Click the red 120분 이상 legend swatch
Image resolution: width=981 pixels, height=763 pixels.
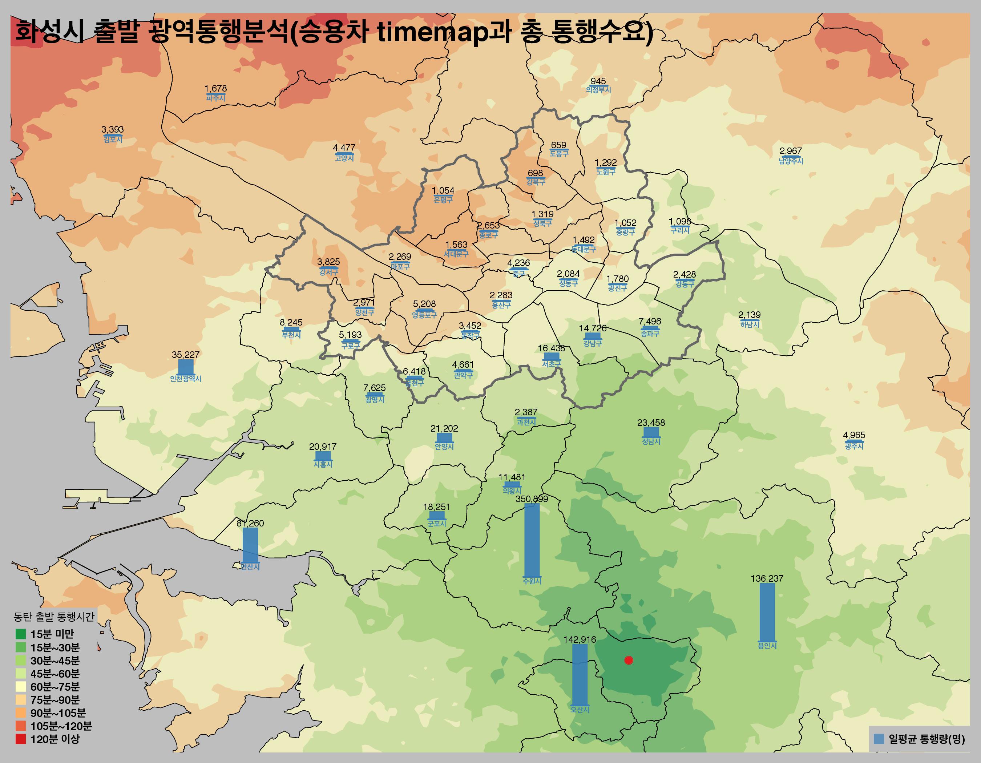click(x=21, y=739)
